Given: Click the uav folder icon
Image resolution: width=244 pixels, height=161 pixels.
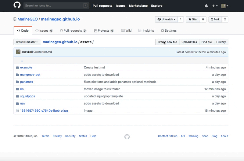Looking at the screenshot, I should [17, 103].
